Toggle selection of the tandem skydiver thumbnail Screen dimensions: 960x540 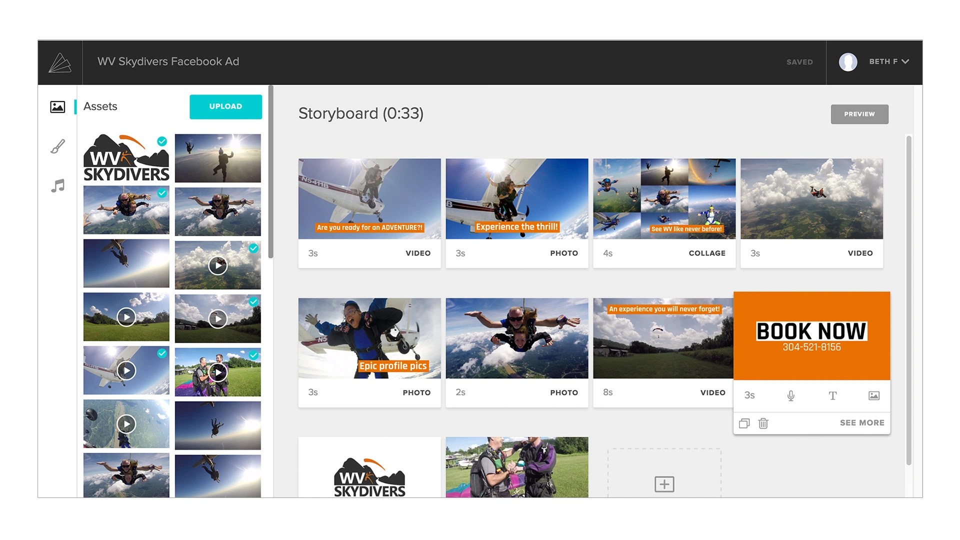pyautogui.click(x=161, y=192)
